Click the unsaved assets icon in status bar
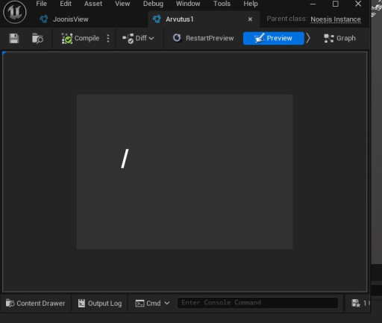Viewport: 382px width, 323px height. click(x=356, y=303)
